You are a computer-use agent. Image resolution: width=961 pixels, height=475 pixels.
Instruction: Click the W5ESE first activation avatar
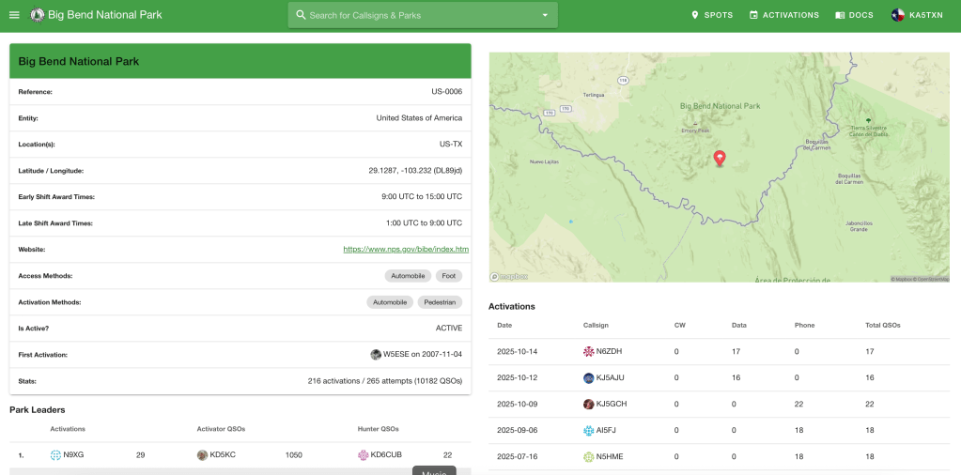point(376,355)
